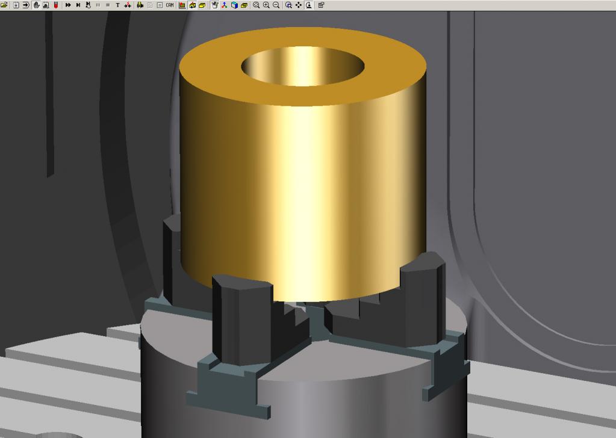Click the blue 3D cube icon
Image resolution: width=616 pixels, height=438 pixels.
[234, 5]
